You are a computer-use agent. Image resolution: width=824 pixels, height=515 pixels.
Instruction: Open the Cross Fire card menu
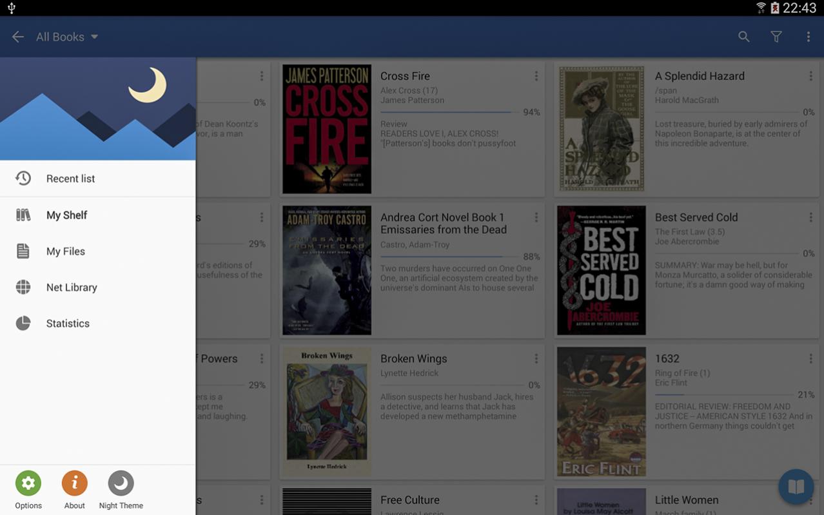pyautogui.click(x=536, y=77)
